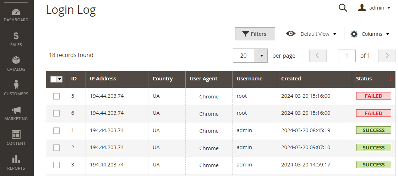The height and width of the screenshot is (176, 398).
Task: Tick checkbox for login ID 2
Action: [x=56, y=148]
